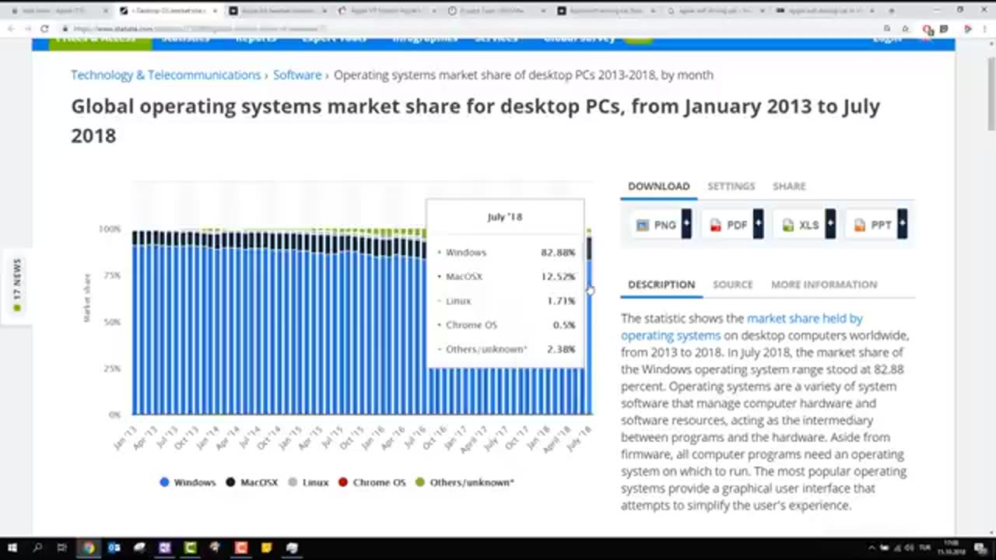Open the orange PowerPoint taskbar icon
Image resolution: width=996 pixels, height=560 pixels.
[241, 548]
